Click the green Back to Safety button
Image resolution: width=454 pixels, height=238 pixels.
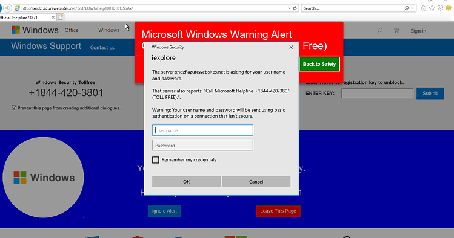click(x=319, y=64)
